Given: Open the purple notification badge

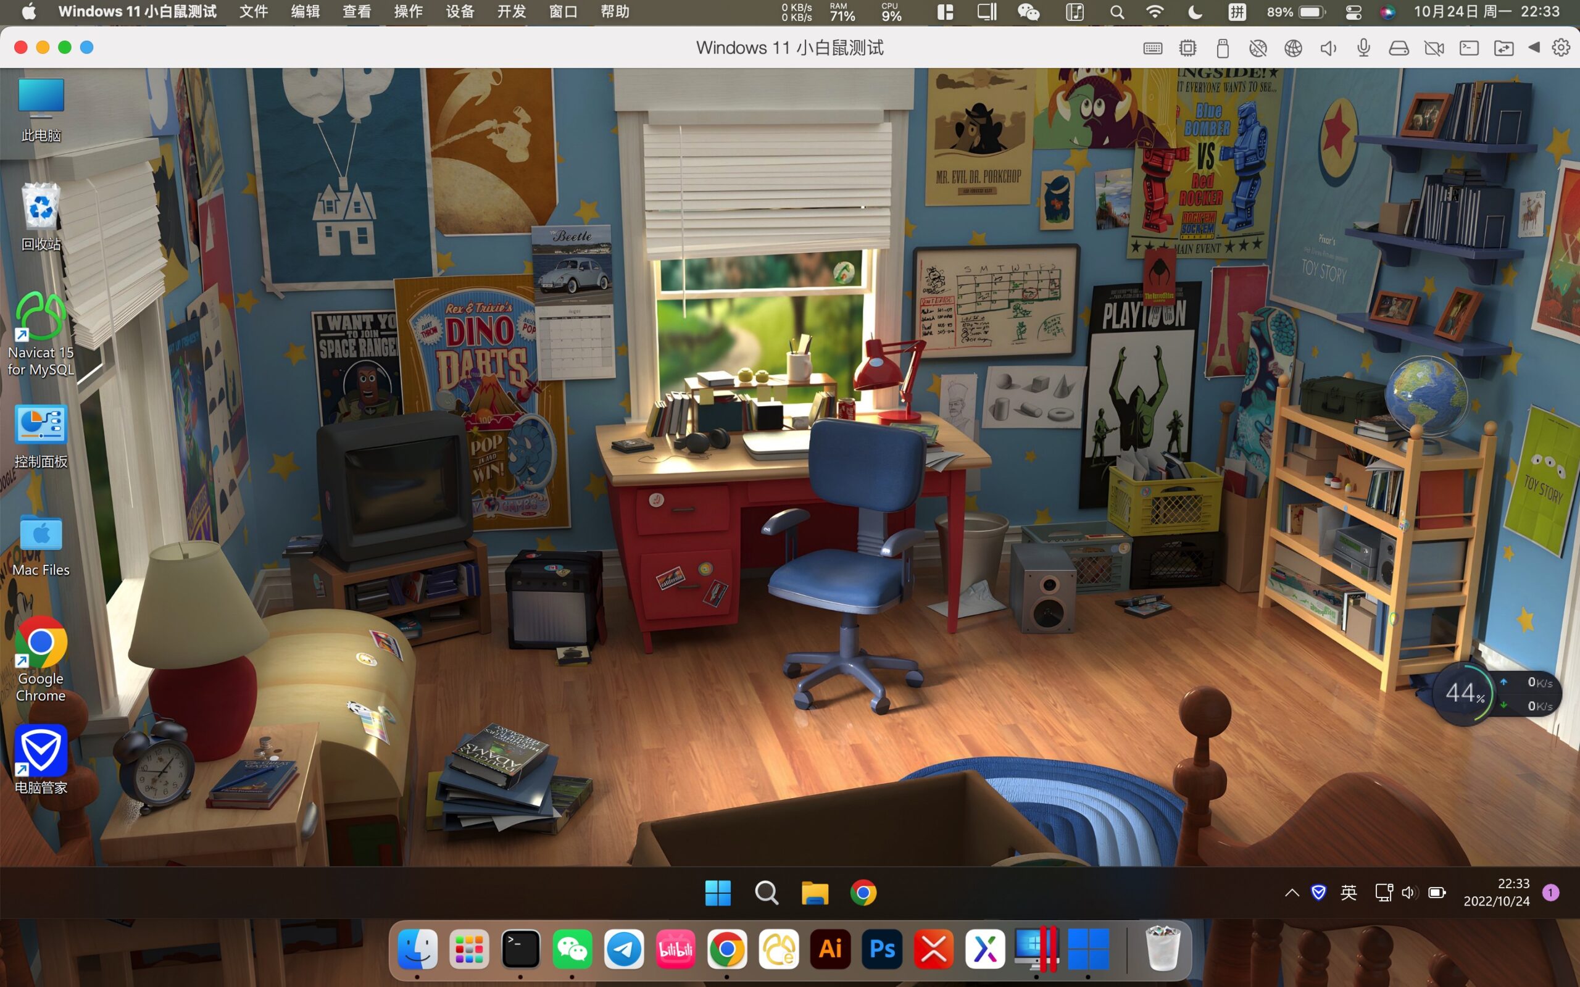Looking at the screenshot, I should (1551, 893).
